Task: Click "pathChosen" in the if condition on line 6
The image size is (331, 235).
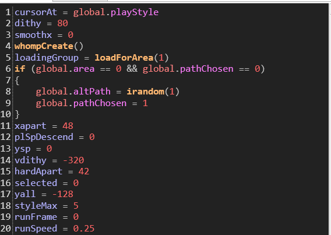Action: click(x=207, y=69)
